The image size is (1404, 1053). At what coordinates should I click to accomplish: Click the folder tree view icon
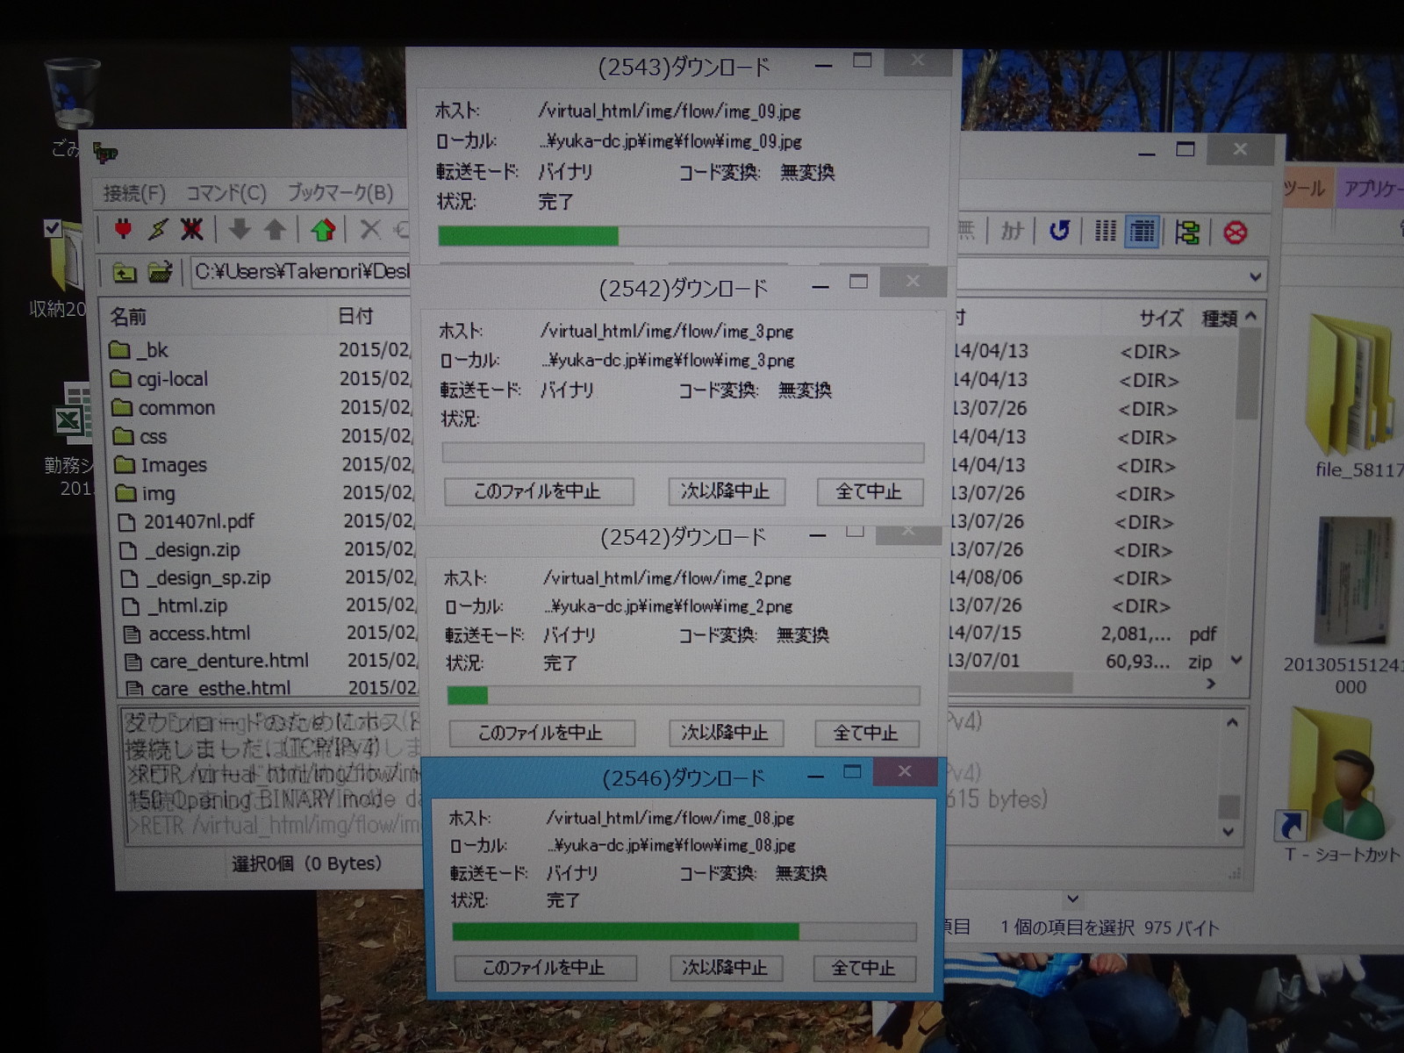tap(1187, 233)
